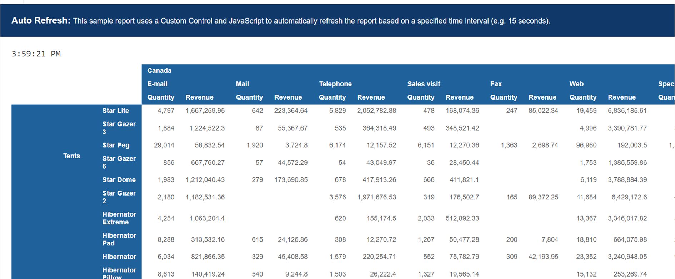Select the value 192,003.5
This screenshot has width=675, height=279.
(x=632, y=145)
